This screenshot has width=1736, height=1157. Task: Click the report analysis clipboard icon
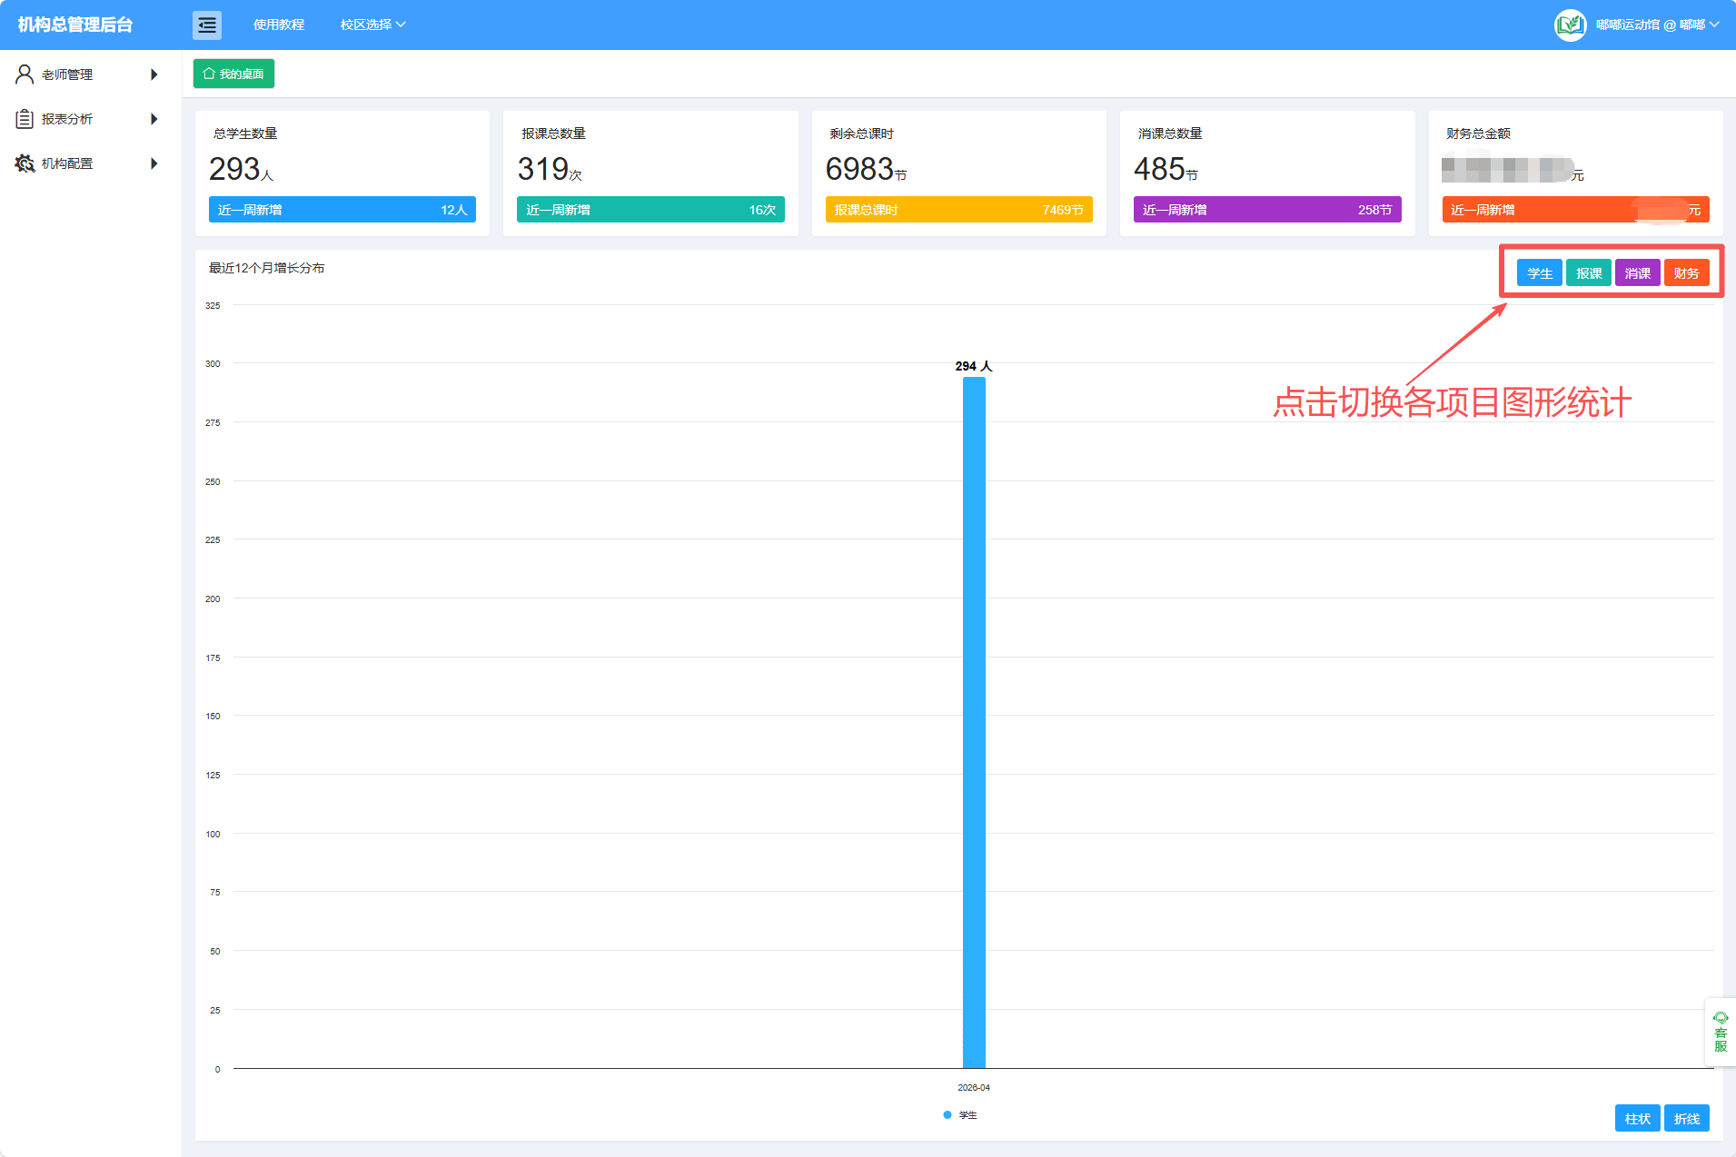tap(25, 119)
